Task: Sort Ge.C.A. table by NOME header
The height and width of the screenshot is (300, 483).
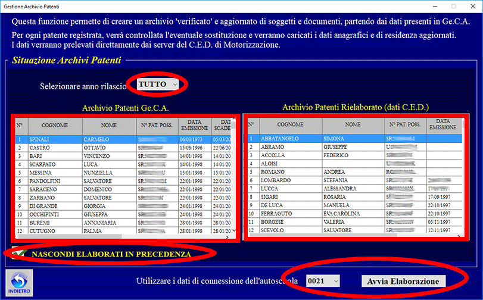Action: pyautogui.click(x=110, y=126)
